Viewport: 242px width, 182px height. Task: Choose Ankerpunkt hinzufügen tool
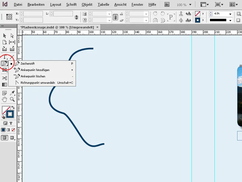tap(42, 70)
